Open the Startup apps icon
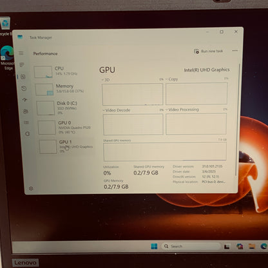This screenshot has height=268, width=268. pos(24,100)
